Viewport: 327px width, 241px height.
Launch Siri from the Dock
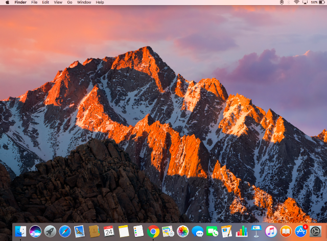(x=35, y=231)
